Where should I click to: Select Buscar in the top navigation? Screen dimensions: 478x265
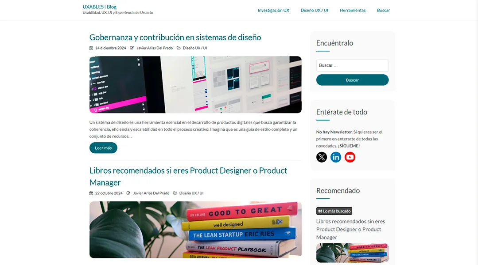pyautogui.click(x=383, y=10)
